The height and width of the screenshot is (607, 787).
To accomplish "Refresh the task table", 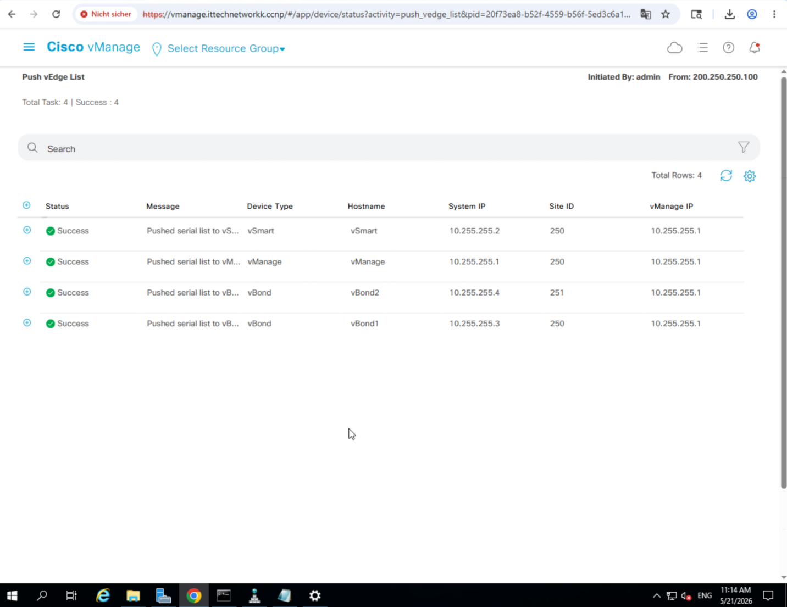I will click(726, 176).
